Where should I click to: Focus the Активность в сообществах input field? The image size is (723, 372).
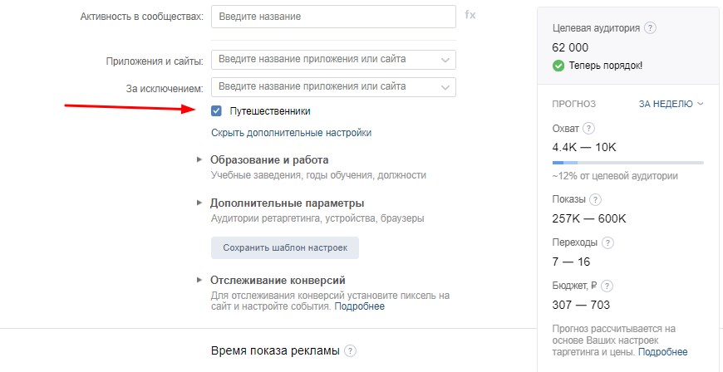pyautogui.click(x=333, y=17)
